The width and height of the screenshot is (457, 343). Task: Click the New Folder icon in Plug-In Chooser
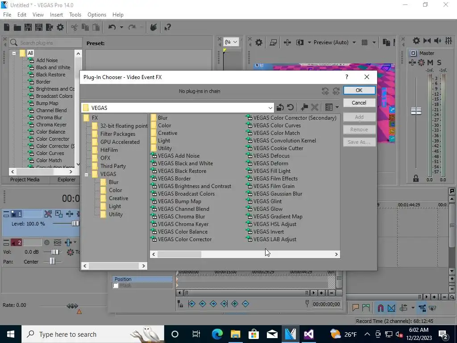click(304, 107)
